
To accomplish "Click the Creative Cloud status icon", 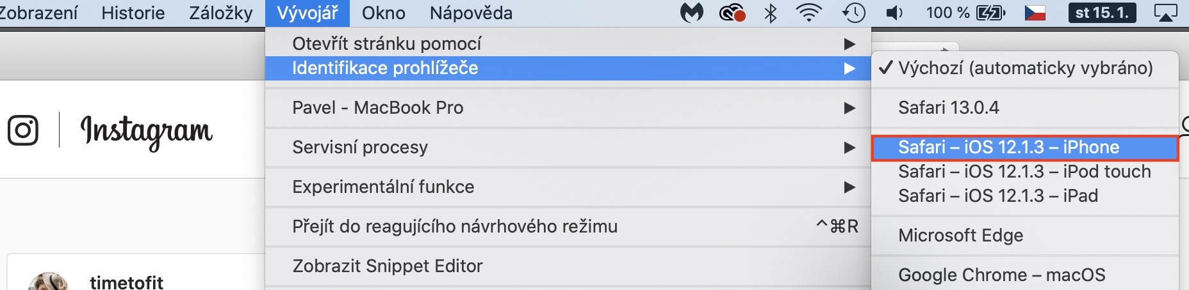I will (732, 13).
